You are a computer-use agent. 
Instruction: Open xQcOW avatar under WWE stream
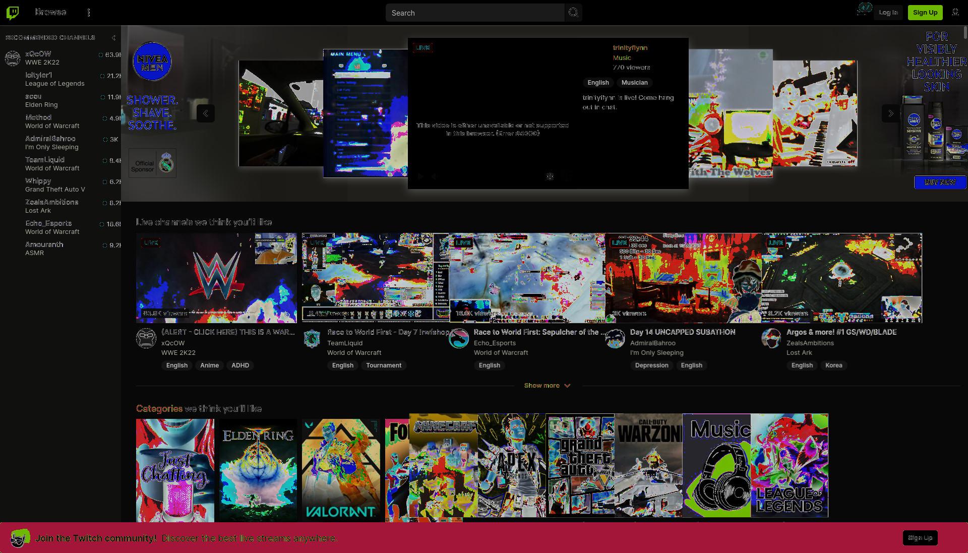point(146,338)
